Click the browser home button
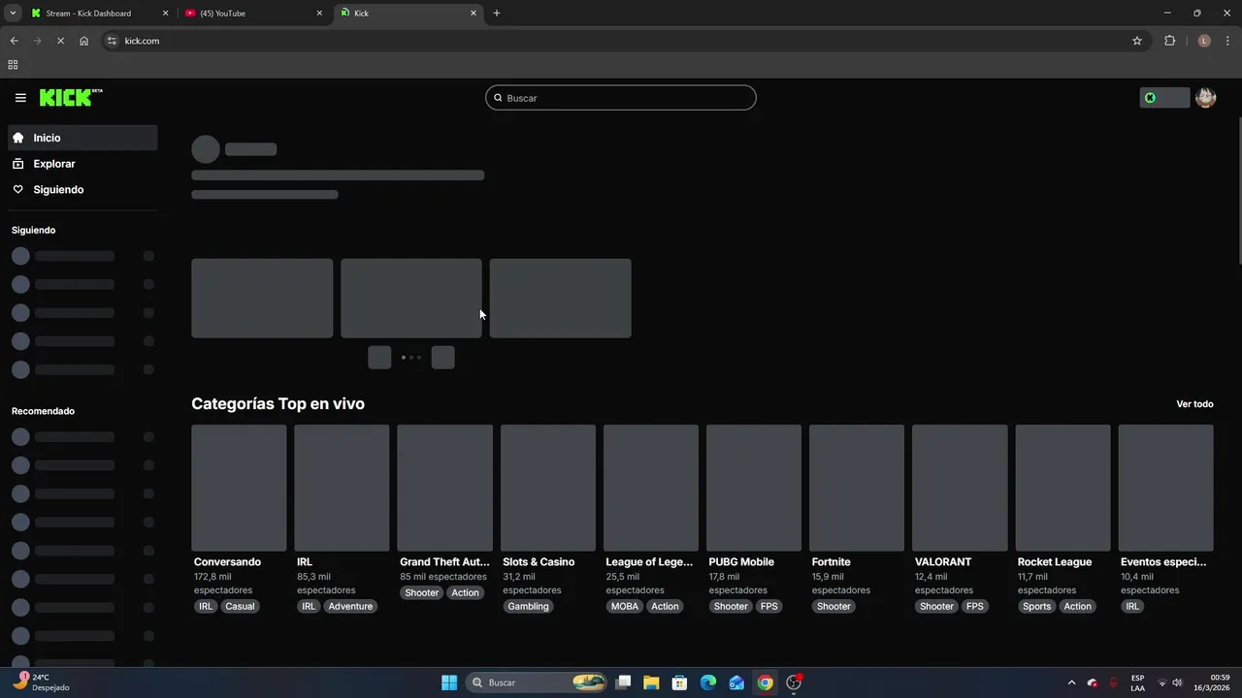 click(x=84, y=41)
